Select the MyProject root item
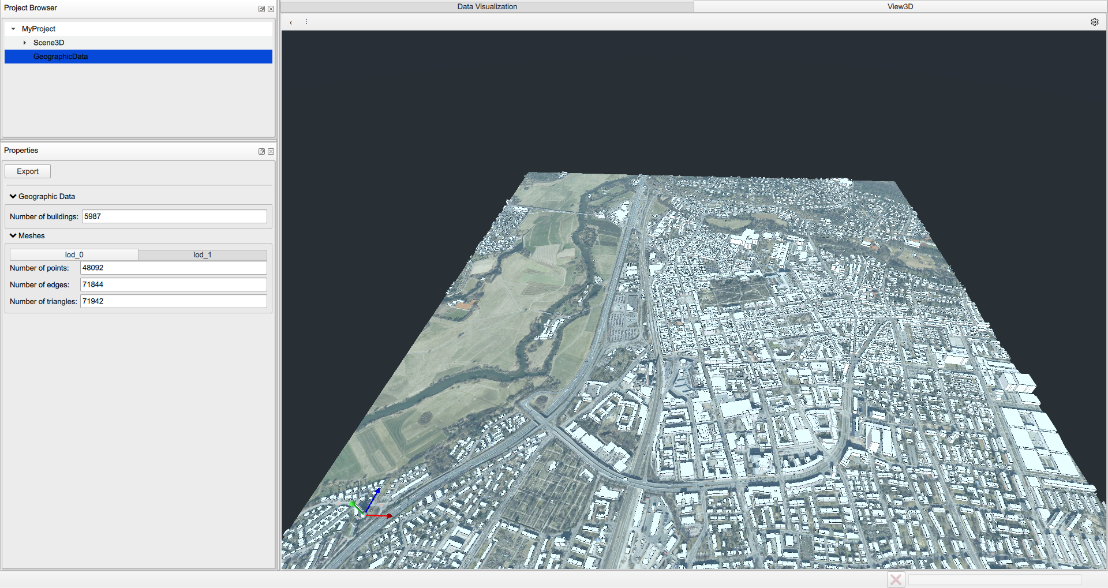Screen dimensions: 1108x588 click(39, 29)
